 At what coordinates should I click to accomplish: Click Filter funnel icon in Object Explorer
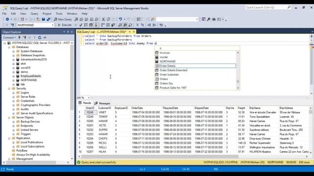(x=34, y=38)
